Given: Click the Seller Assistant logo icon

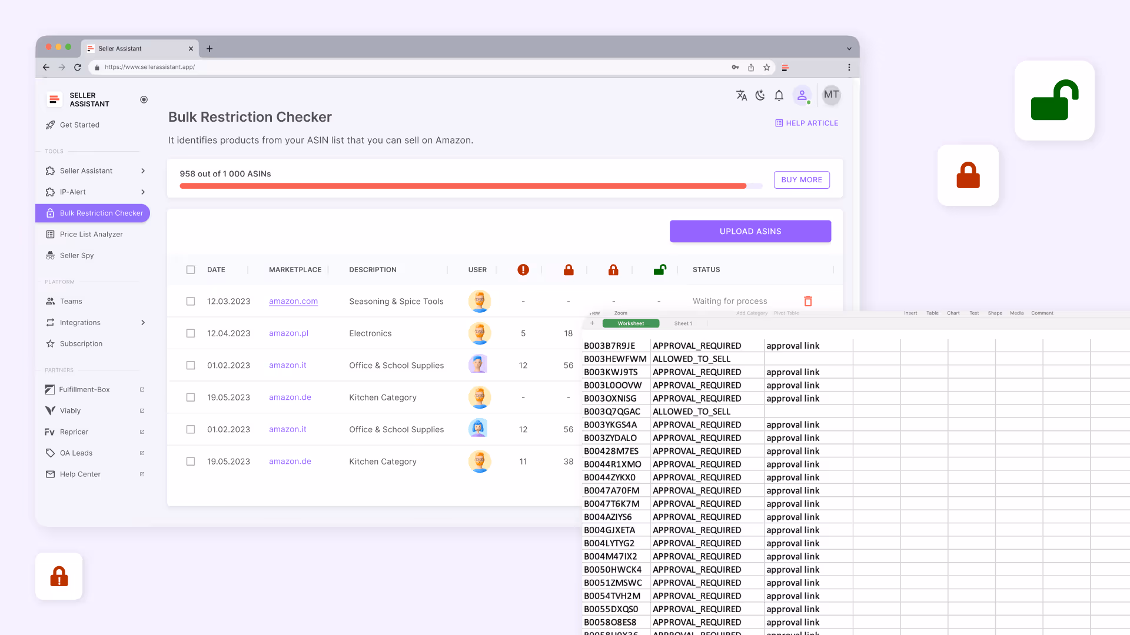Looking at the screenshot, I should click(54, 99).
